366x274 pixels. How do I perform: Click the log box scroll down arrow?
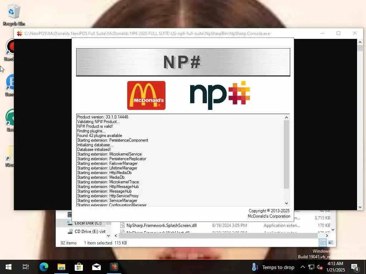pyautogui.click(x=286, y=203)
